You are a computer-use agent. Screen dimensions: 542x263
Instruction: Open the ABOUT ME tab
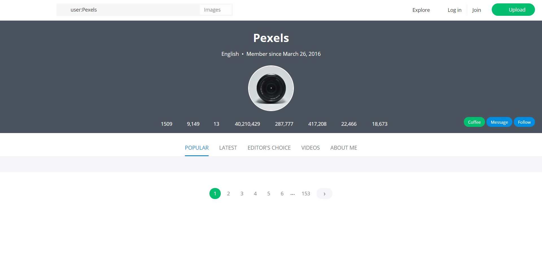click(x=344, y=148)
